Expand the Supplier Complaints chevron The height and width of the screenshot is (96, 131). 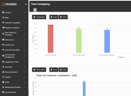(x=25, y=28)
